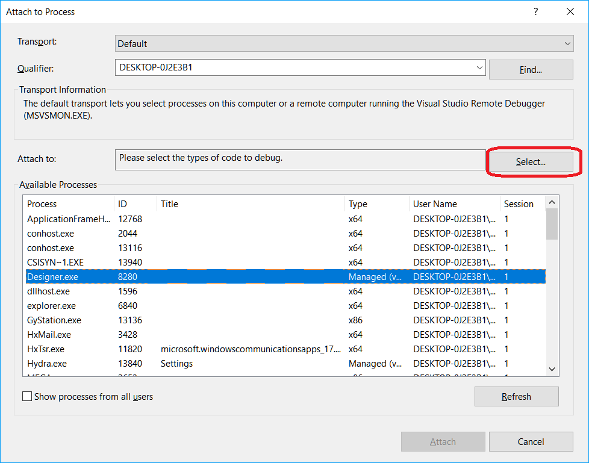
Task: Enable Show processes from all users
Action: tap(26, 396)
